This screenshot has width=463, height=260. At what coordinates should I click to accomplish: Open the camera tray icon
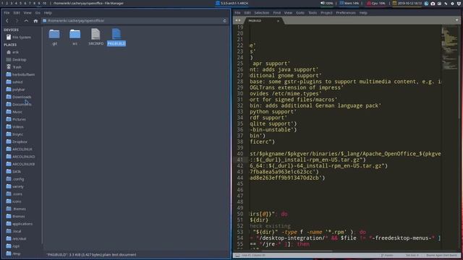pyautogui.click(x=433, y=4)
